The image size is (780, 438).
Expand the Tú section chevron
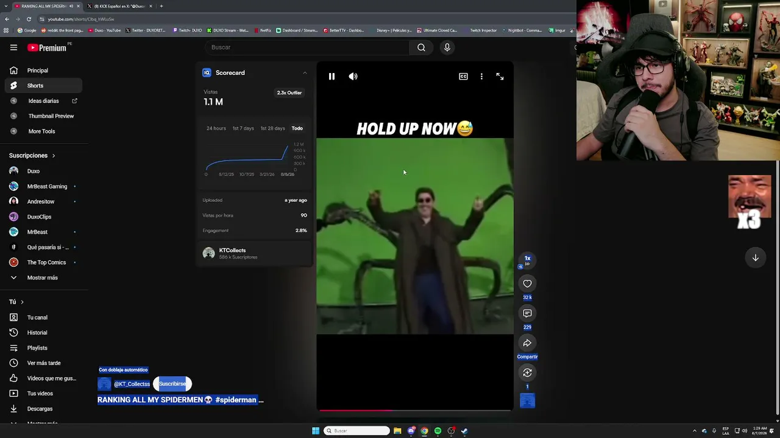coord(22,302)
